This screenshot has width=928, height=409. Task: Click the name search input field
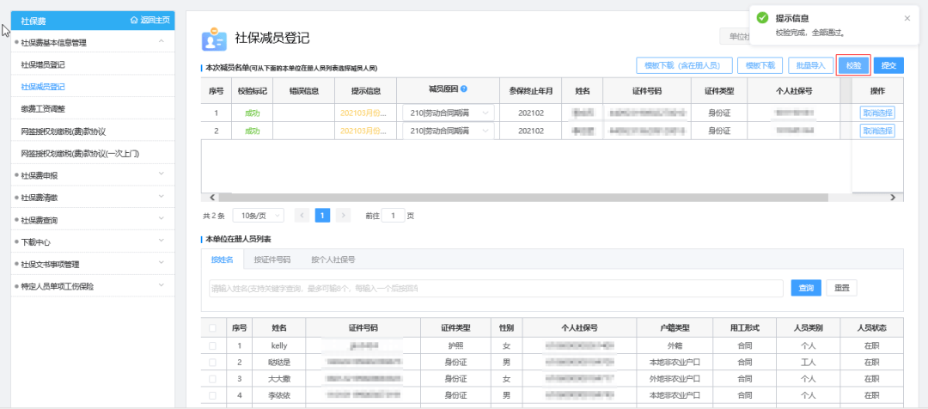495,288
